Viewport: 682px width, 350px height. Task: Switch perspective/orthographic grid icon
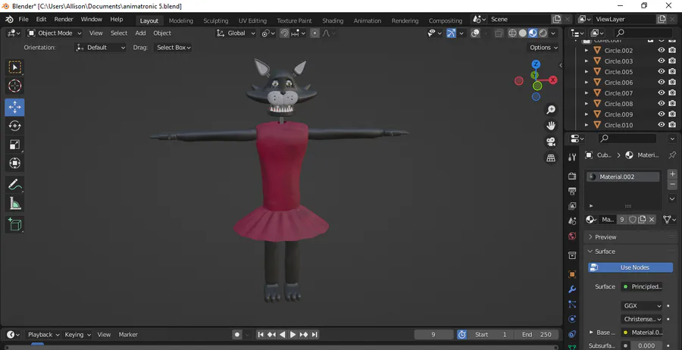pos(551,158)
